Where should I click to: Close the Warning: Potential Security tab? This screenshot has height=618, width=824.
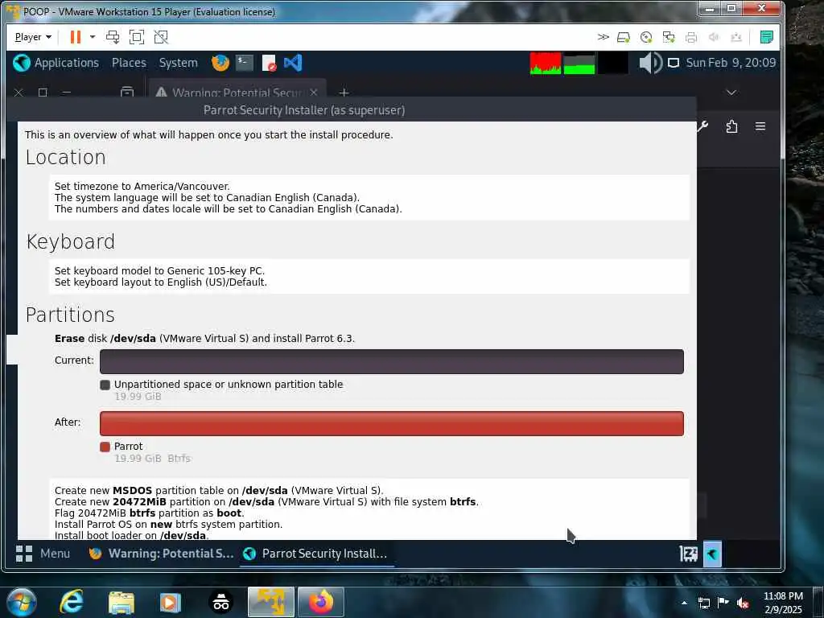(314, 92)
